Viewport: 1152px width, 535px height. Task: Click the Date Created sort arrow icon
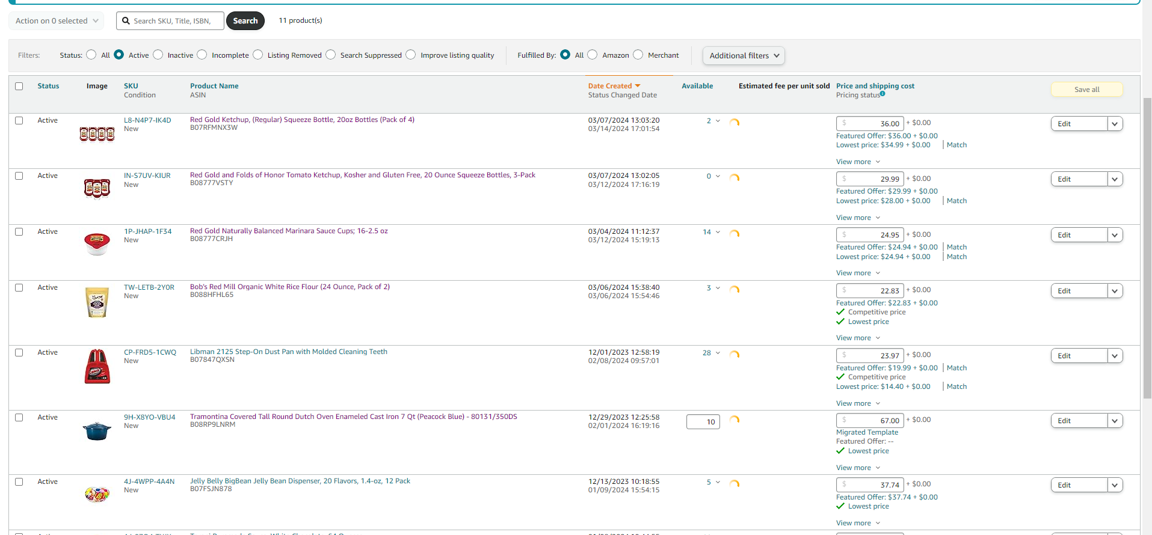638,86
